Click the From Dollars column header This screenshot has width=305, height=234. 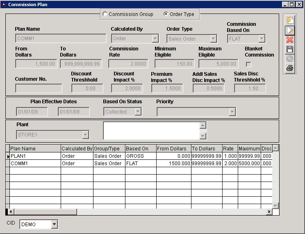tap(173, 149)
